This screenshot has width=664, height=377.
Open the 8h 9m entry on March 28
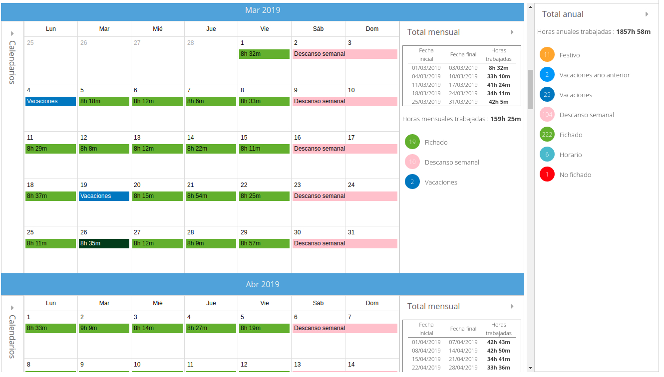point(211,243)
